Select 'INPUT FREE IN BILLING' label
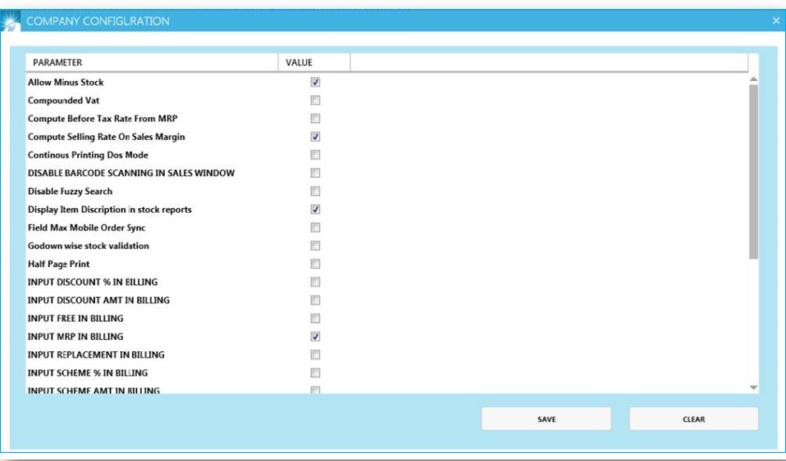 click(75, 319)
